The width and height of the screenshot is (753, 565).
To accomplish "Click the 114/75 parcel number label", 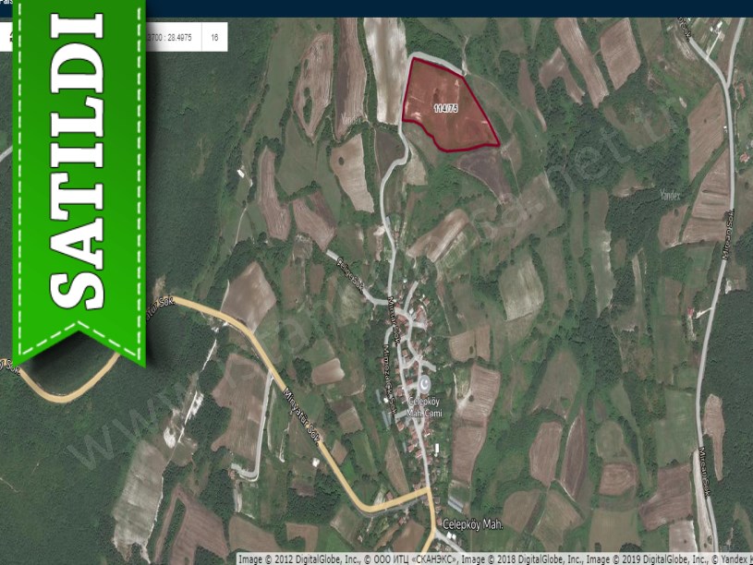I will tap(445, 108).
